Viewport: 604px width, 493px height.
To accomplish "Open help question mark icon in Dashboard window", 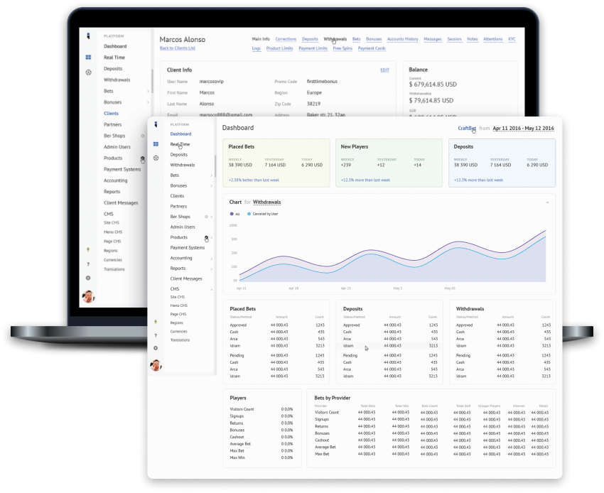I will click(x=156, y=335).
